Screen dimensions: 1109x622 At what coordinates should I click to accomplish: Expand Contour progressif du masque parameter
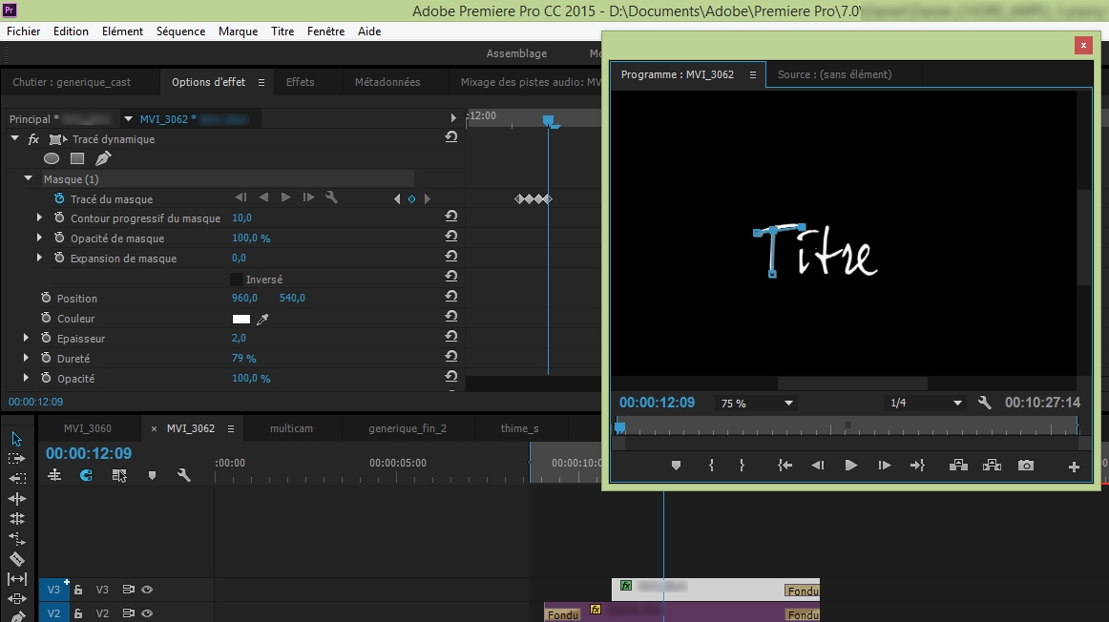click(x=39, y=218)
